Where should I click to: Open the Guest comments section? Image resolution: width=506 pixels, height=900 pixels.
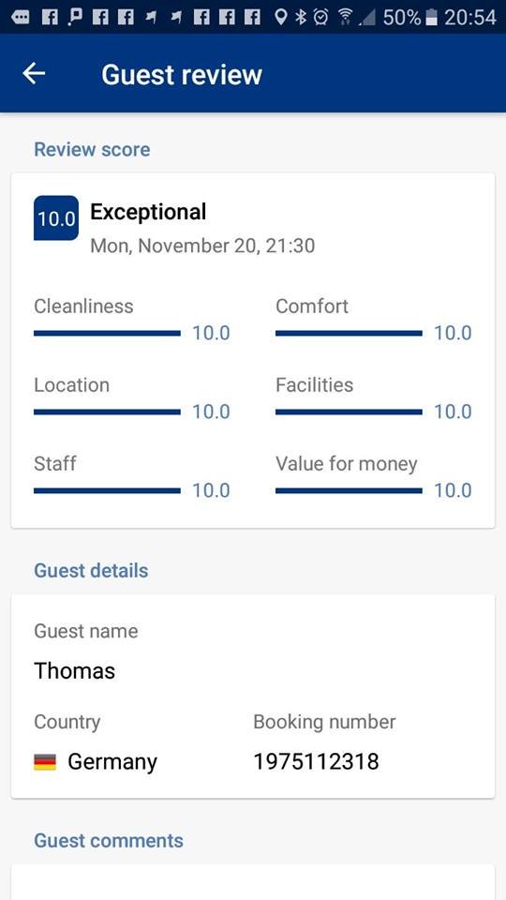tap(109, 840)
